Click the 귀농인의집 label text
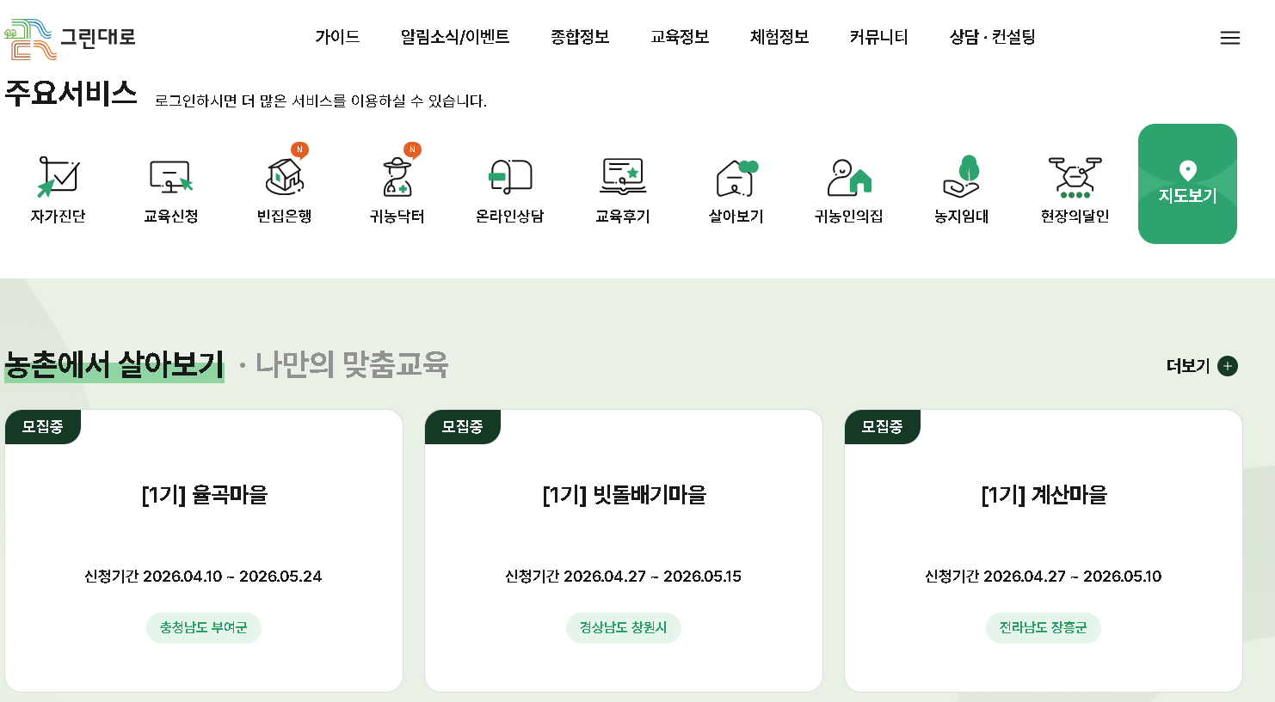1275x702 pixels. pos(849,217)
